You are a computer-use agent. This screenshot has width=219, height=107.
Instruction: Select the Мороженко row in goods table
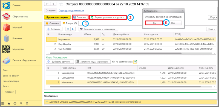pos(131,39)
